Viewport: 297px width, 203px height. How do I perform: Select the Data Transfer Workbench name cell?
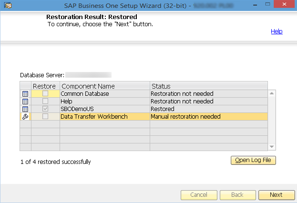click(105, 117)
